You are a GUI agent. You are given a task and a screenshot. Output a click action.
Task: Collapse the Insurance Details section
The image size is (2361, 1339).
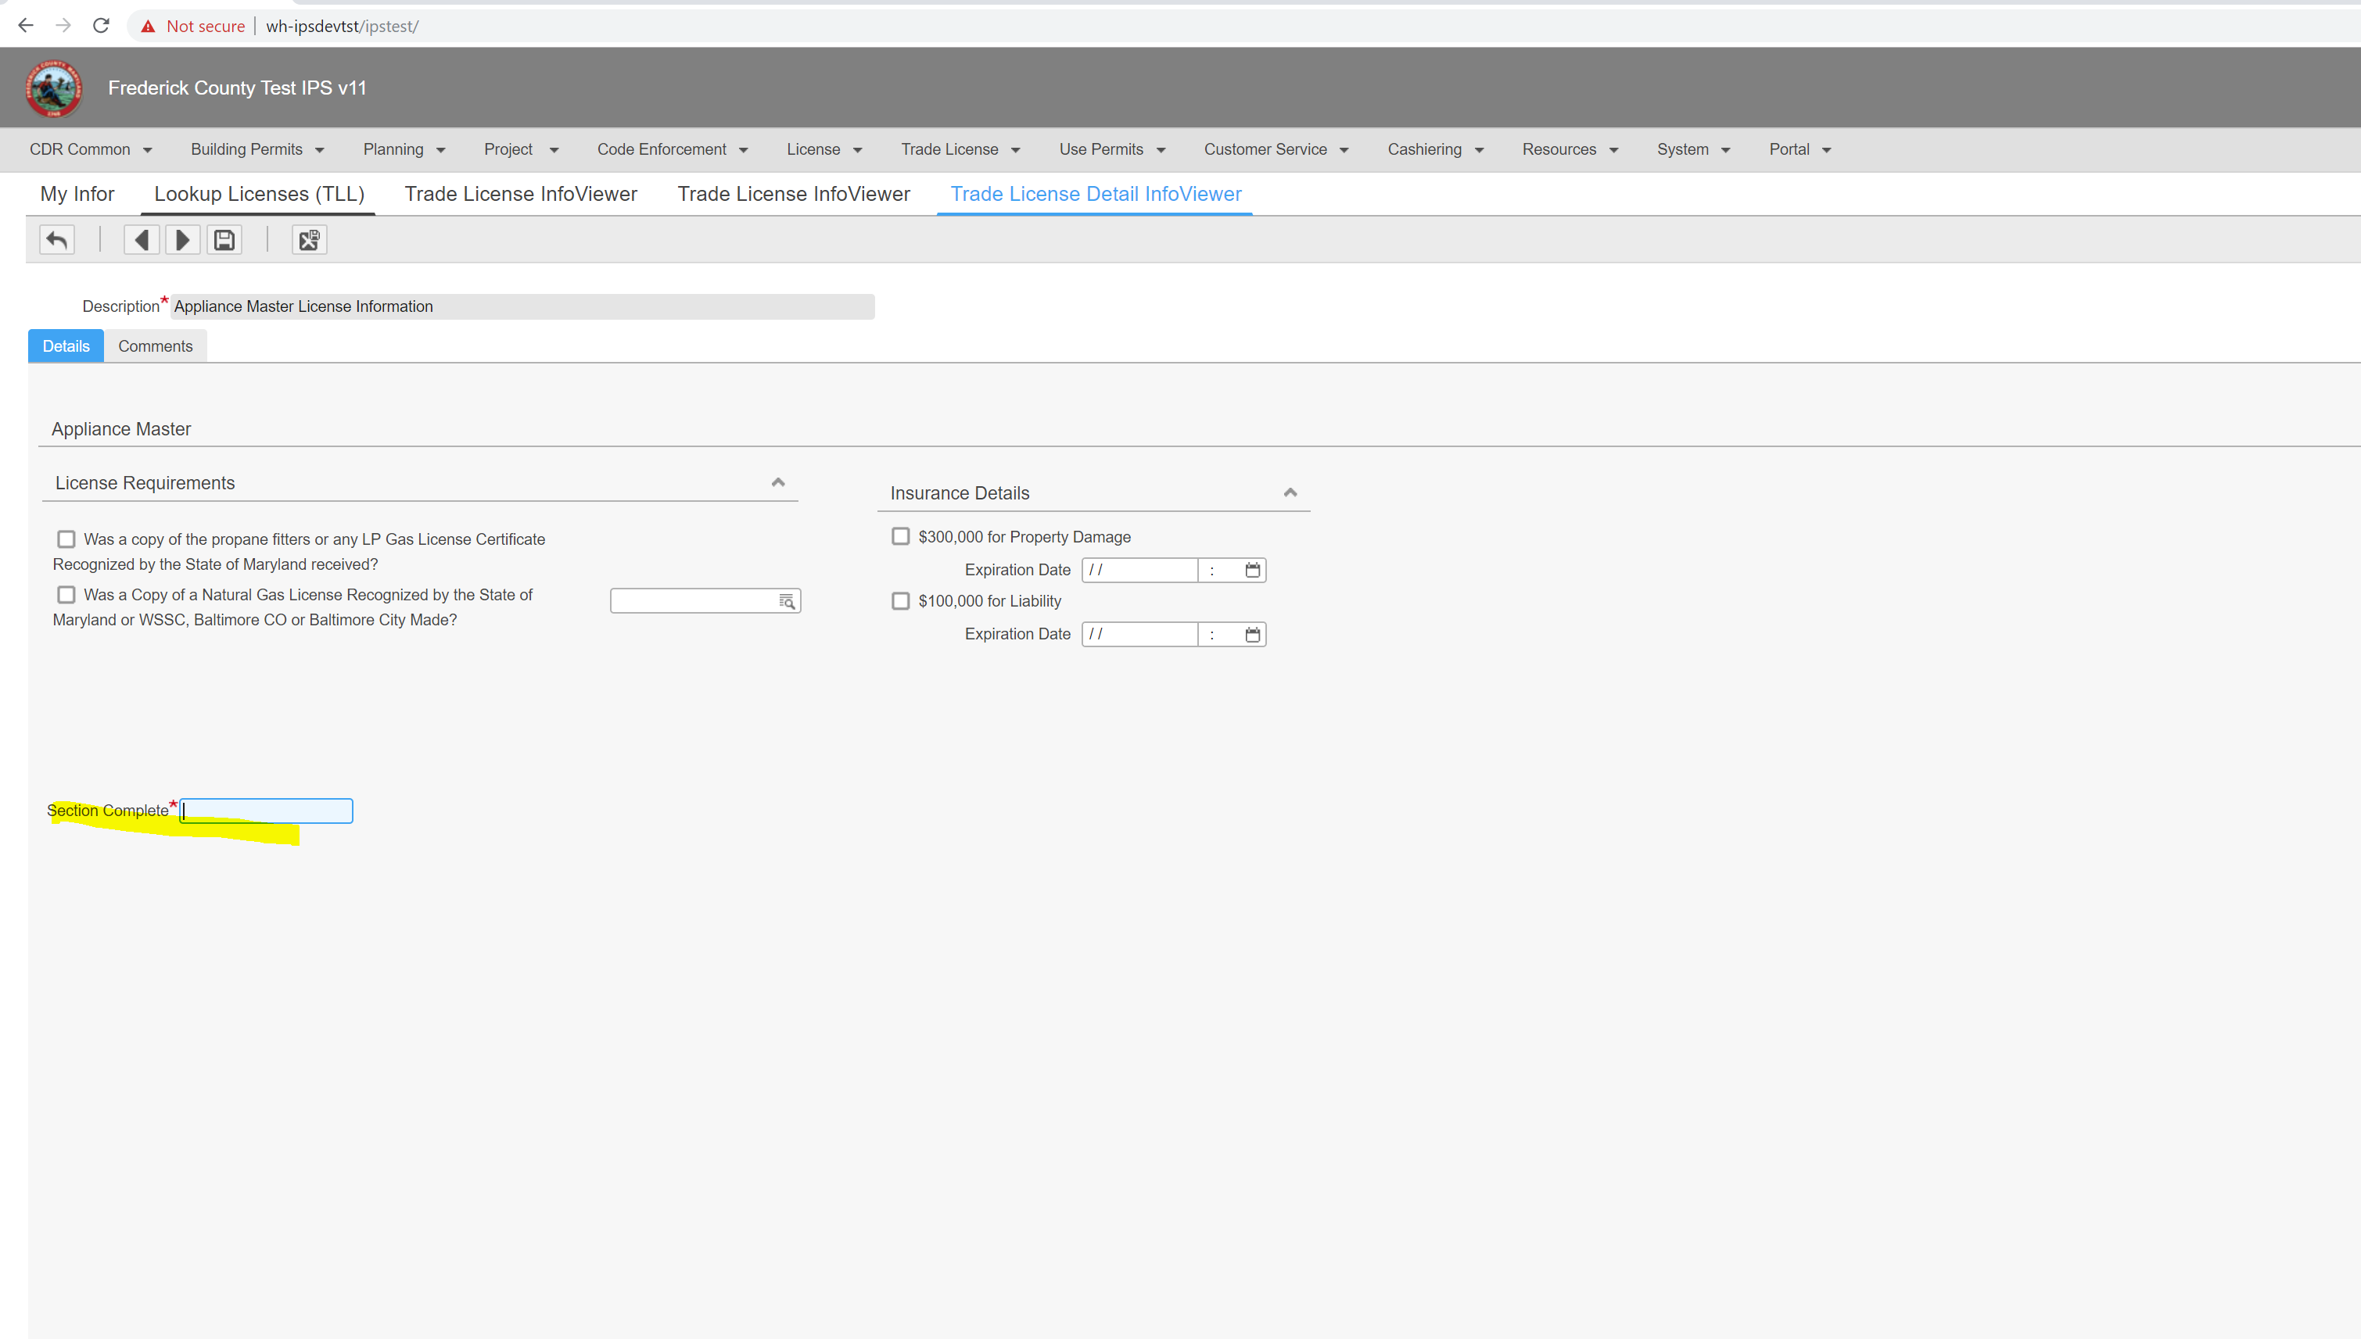1290,492
